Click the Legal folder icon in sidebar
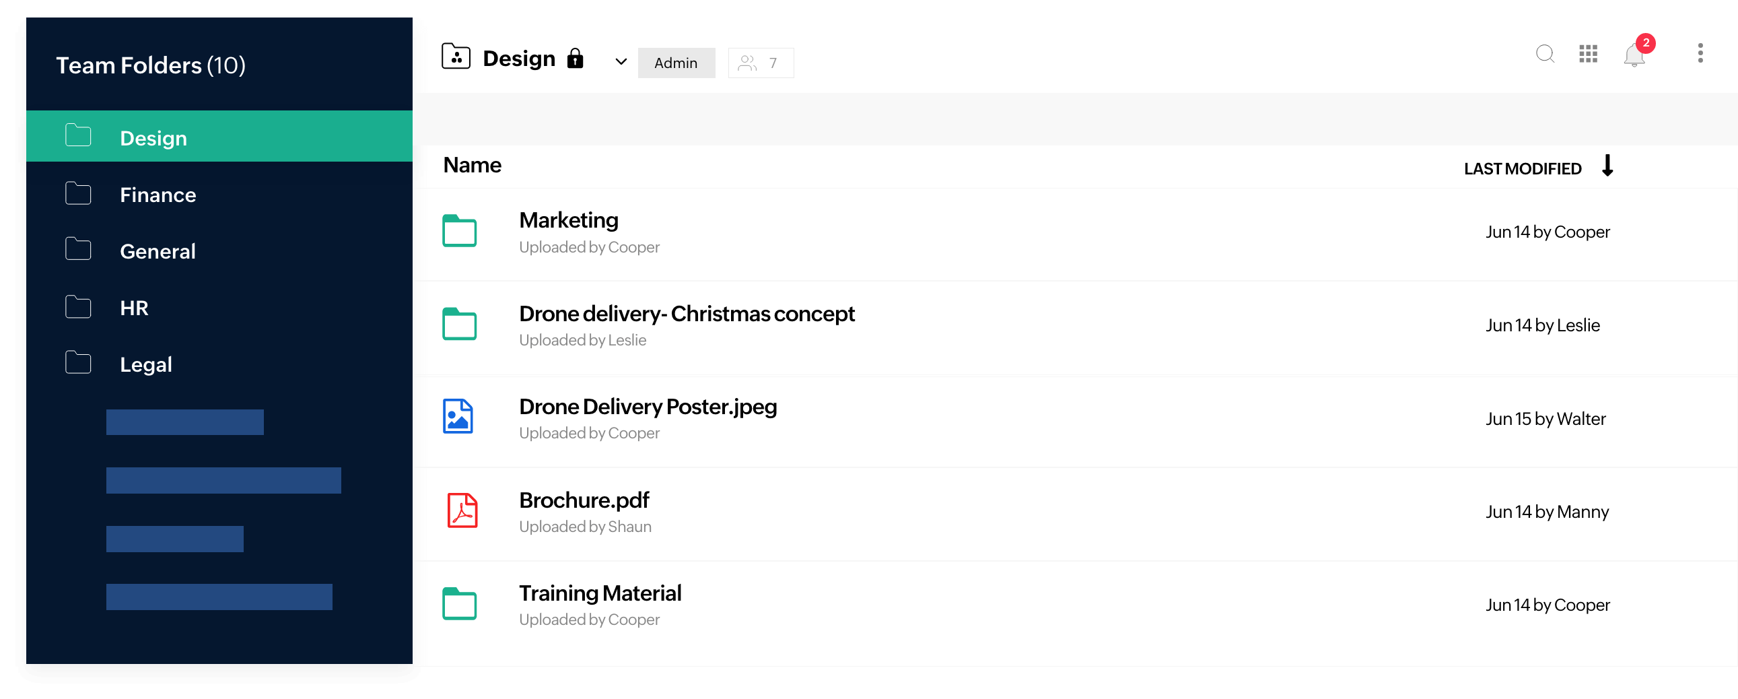 point(78,363)
